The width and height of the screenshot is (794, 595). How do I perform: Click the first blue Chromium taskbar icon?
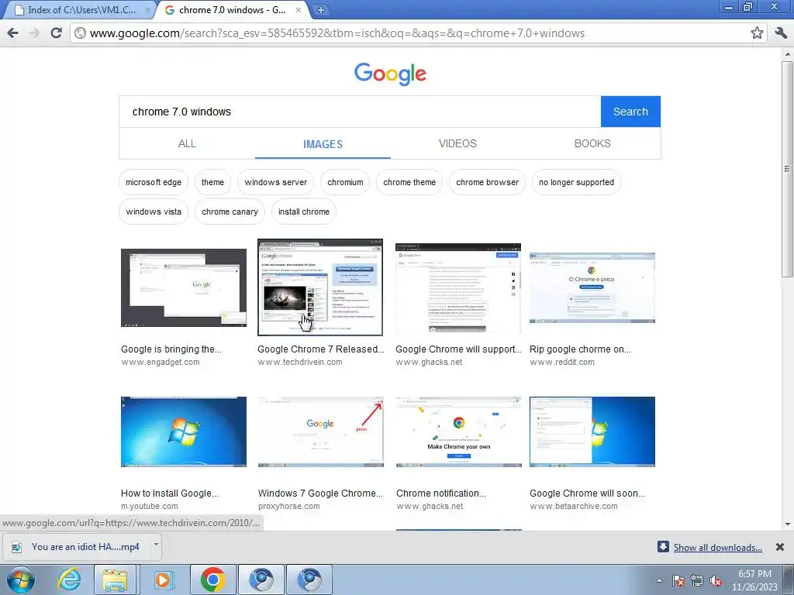tap(261, 580)
